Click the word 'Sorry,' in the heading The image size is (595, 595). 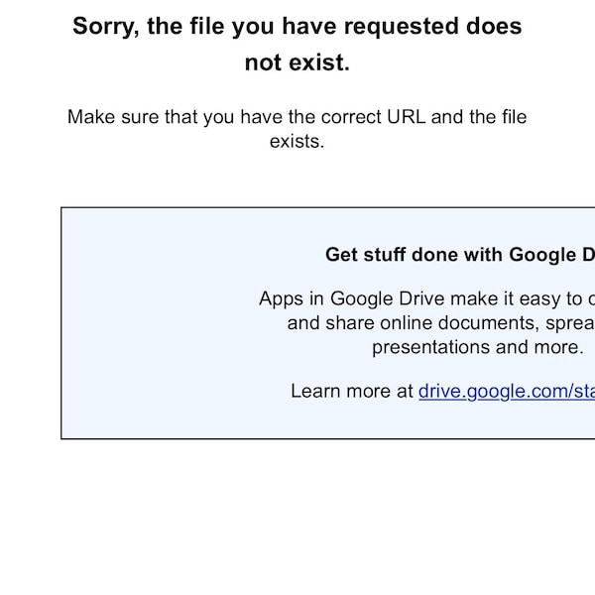click(x=106, y=27)
